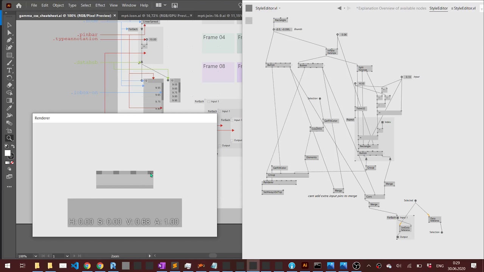Select the Zoom tool in Illustrator

pos(9,138)
